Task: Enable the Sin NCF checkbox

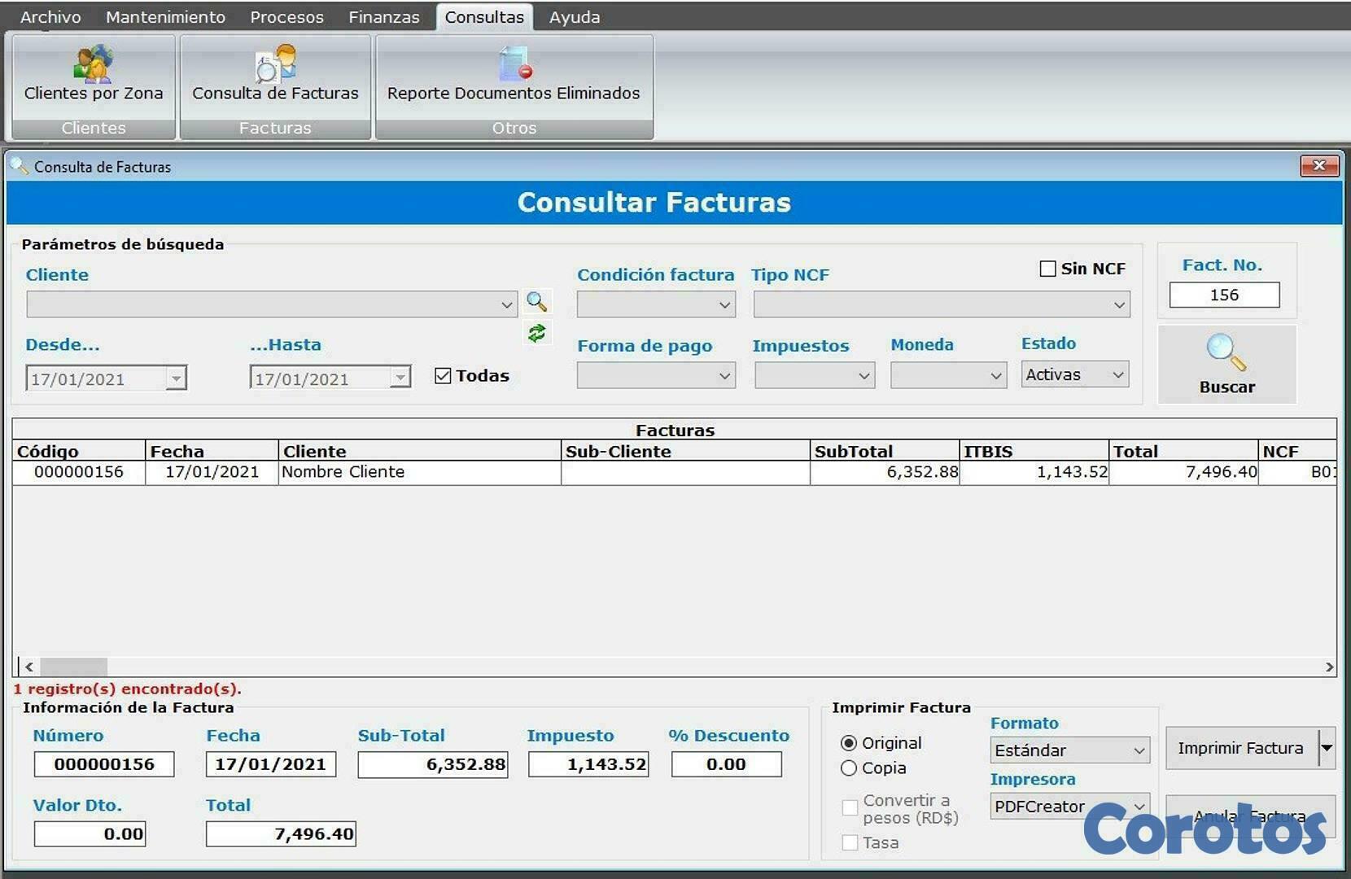Action: [1047, 269]
